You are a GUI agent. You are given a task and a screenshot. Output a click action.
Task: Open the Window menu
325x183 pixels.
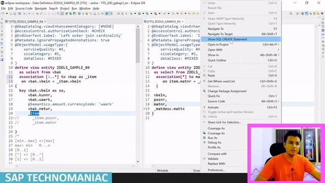coord(85,9)
